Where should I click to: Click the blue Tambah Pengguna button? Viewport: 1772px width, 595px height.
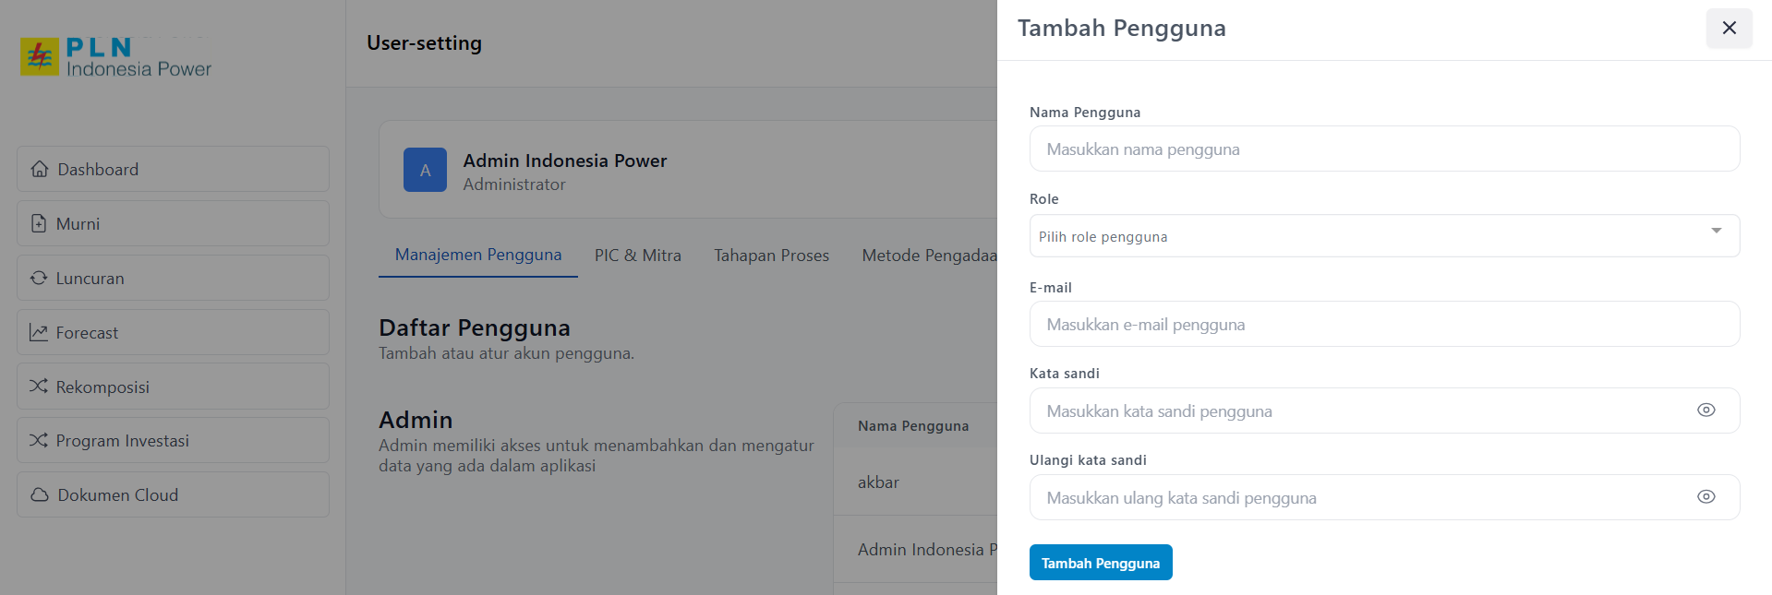point(1100,563)
